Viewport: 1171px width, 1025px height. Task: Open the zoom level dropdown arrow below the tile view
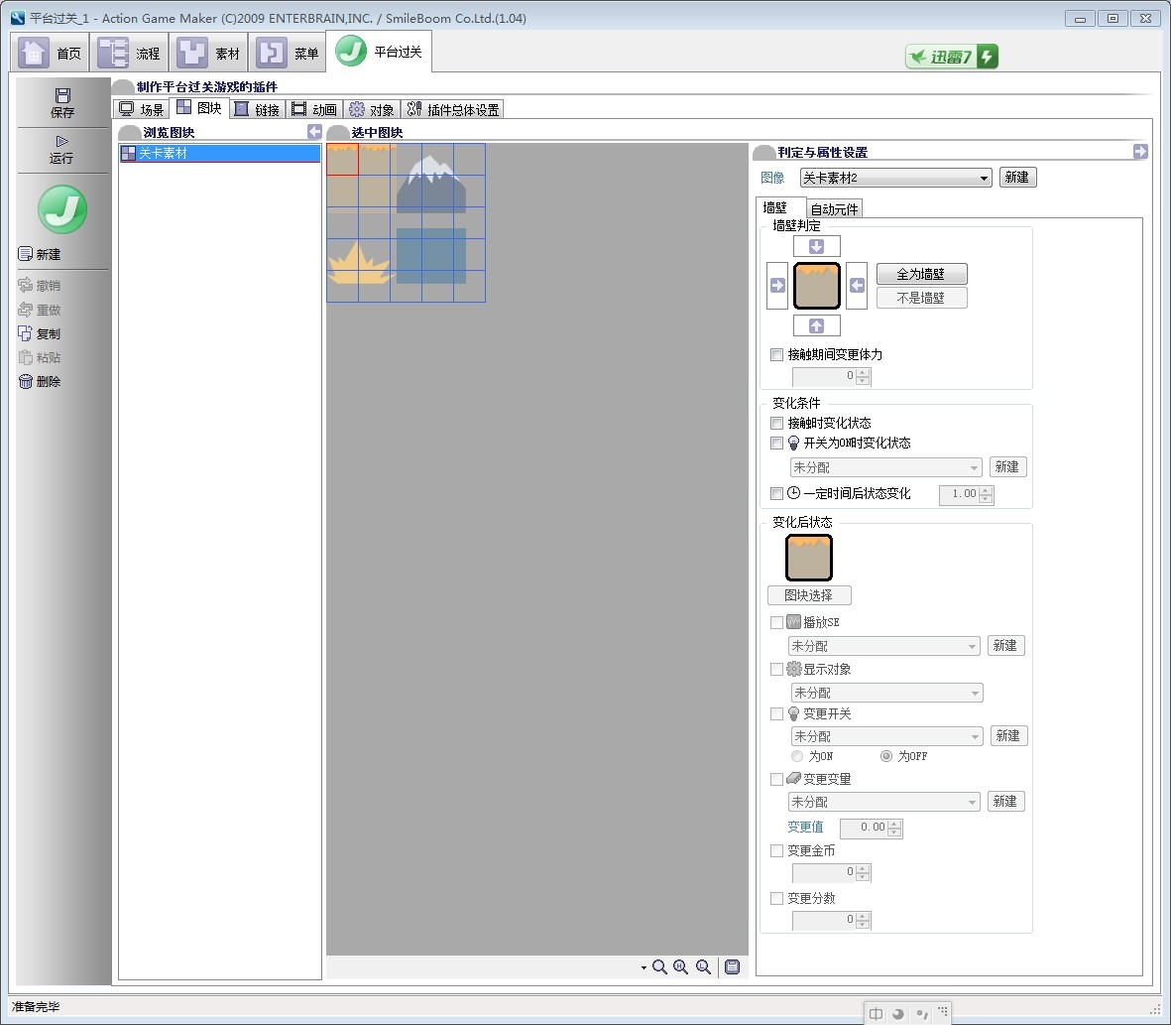pyautogui.click(x=644, y=968)
